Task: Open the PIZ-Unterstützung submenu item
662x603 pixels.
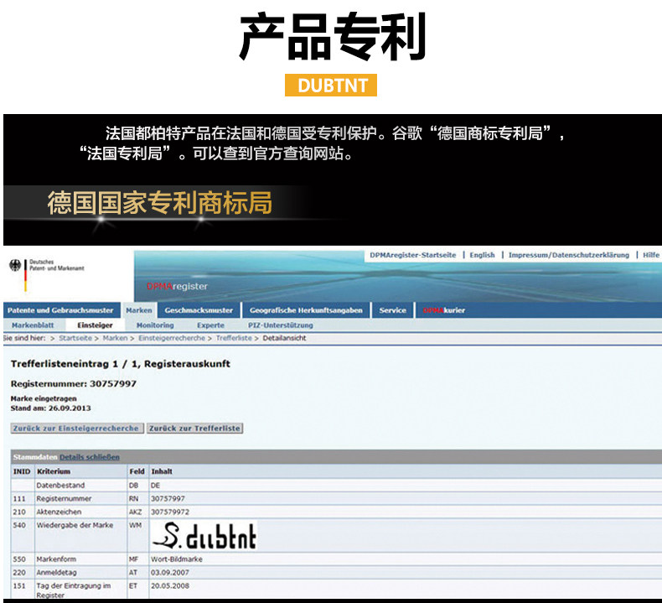Action: point(281,325)
